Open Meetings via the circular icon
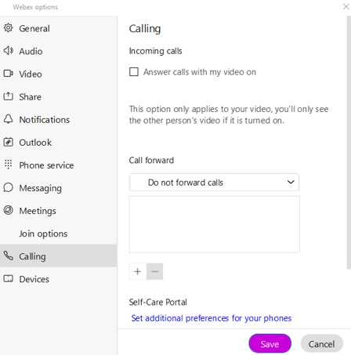 pos(8,210)
